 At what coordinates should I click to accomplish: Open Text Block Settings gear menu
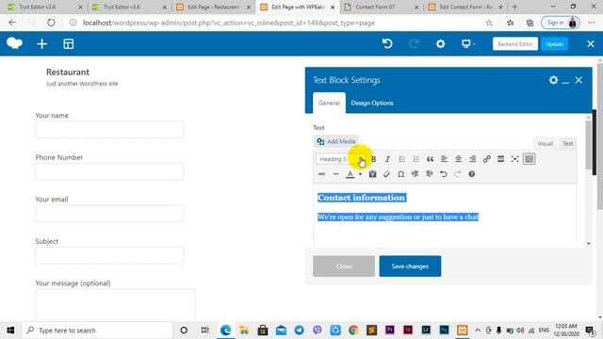pyautogui.click(x=553, y=80)
